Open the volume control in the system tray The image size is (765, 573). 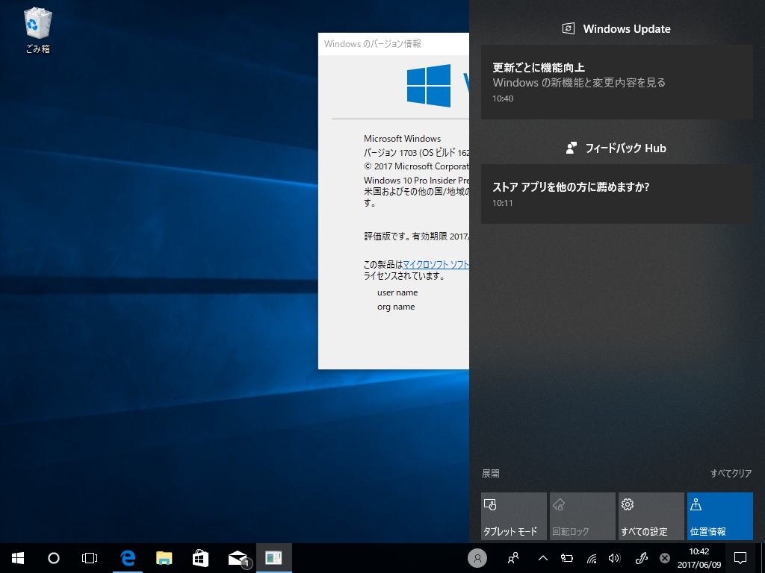click(x=614, y=557)
